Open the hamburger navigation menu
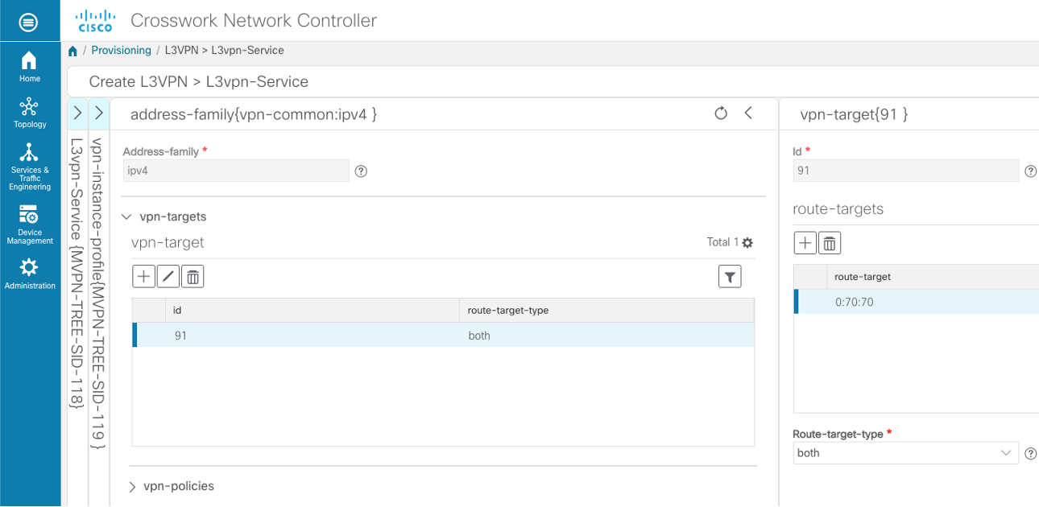Viewport: 1039px width, 507px height. tap(30, 22)
